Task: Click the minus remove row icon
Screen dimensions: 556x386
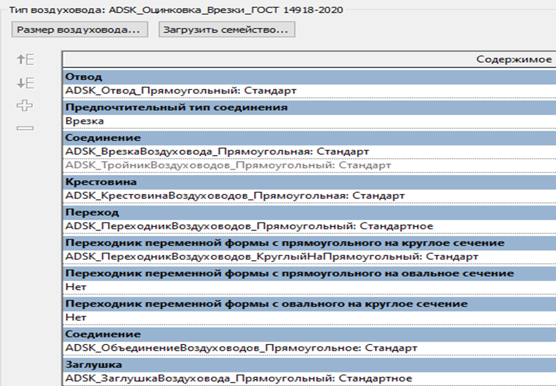Action: (x=25, y=128)
